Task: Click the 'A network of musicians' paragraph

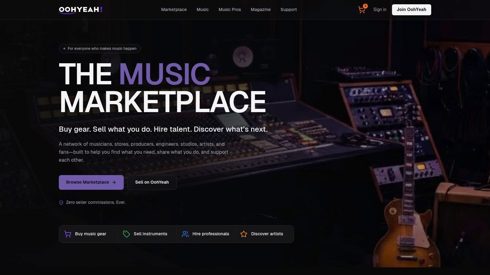Action: 144,152
